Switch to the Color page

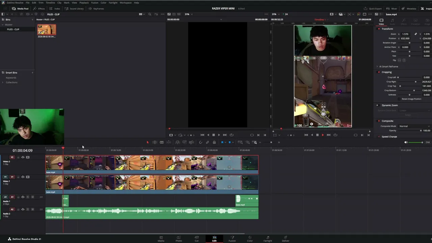(x=250, y=239)
